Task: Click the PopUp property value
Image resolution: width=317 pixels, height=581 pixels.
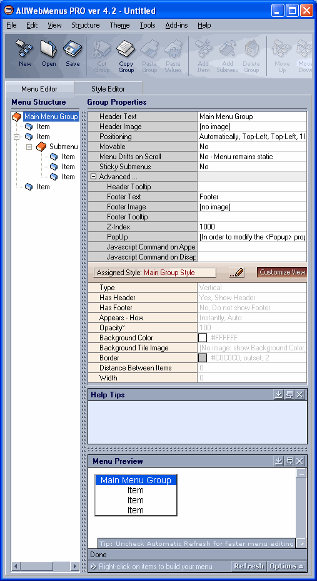Action: coord(253,237)
